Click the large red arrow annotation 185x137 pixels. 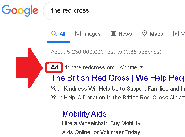pos(29,68)
